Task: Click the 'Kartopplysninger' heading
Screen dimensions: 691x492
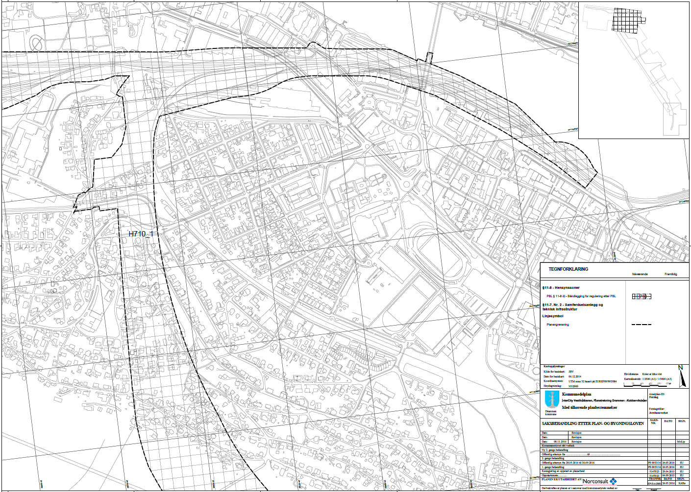Action: 554,366
